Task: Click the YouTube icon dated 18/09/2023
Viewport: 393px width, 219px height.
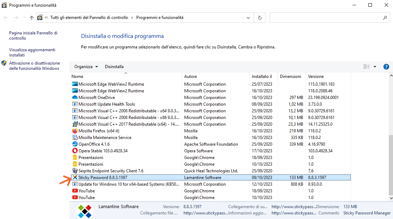Action: (x=75, y=191)
